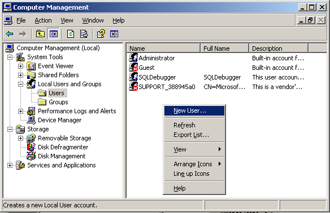This screenshot has width=330, height=213.
Task: Select the Groups label in tree
Action: [x=58, y=102]
